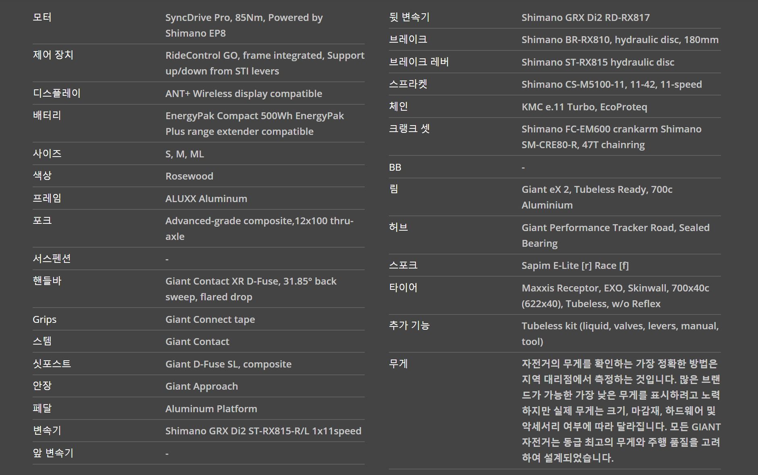Click the 'BB' label

(x=395, y=167)
